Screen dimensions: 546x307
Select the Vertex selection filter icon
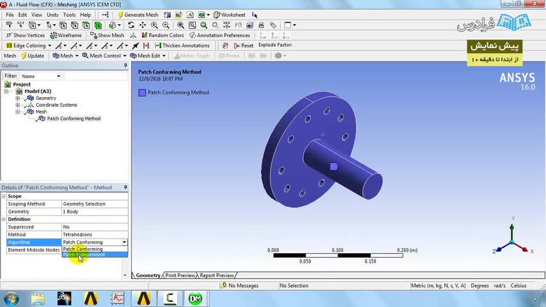63,25
